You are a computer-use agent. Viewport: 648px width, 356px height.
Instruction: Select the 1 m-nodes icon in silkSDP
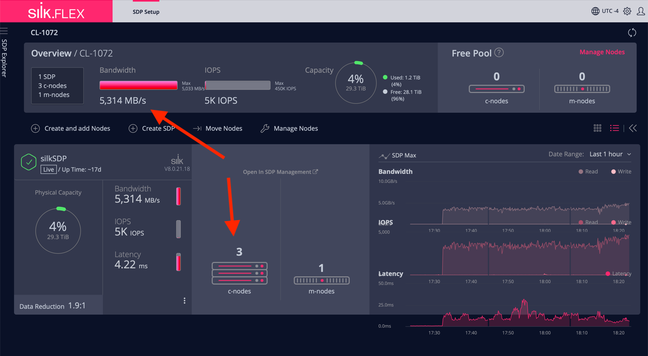[321, 280]
